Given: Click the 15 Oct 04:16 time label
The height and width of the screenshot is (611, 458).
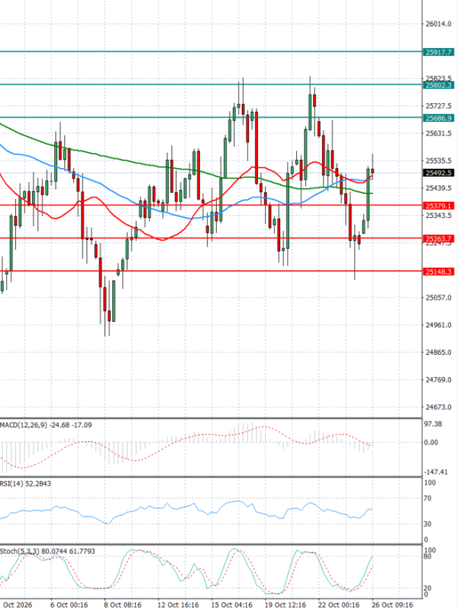Looking at the screenshot, I should [x=231, y=605].
